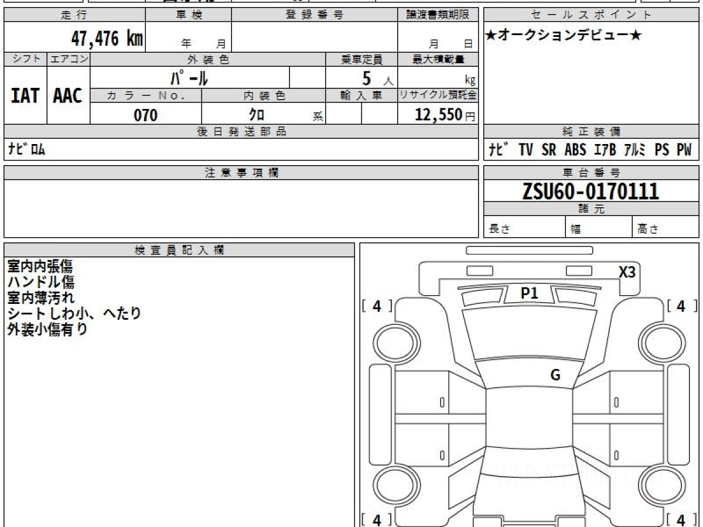
Task: Select the SR sunroof equipment item
Action: coord(549,150)
